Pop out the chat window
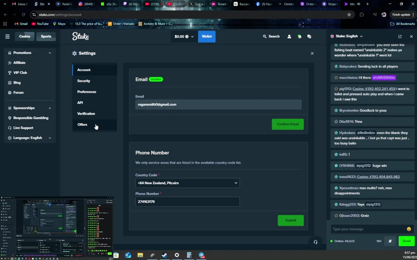This screenshot has width=417, height=260. point(400,36)
